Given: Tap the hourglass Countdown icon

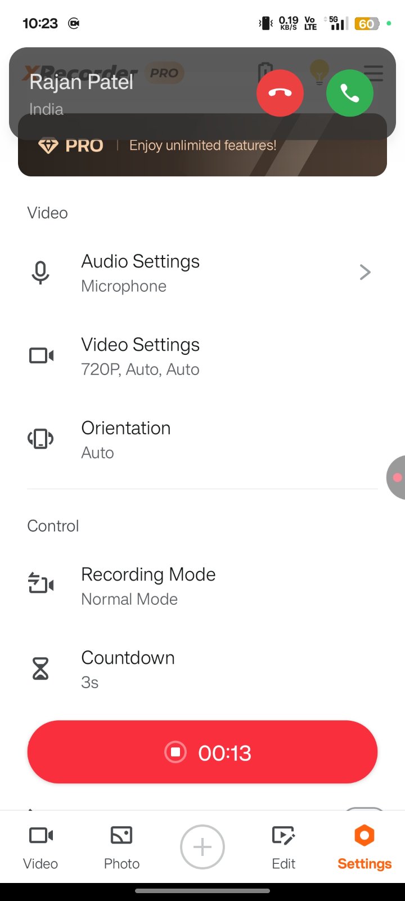Looking at the screenshot, I should click(x=40, y=669).
